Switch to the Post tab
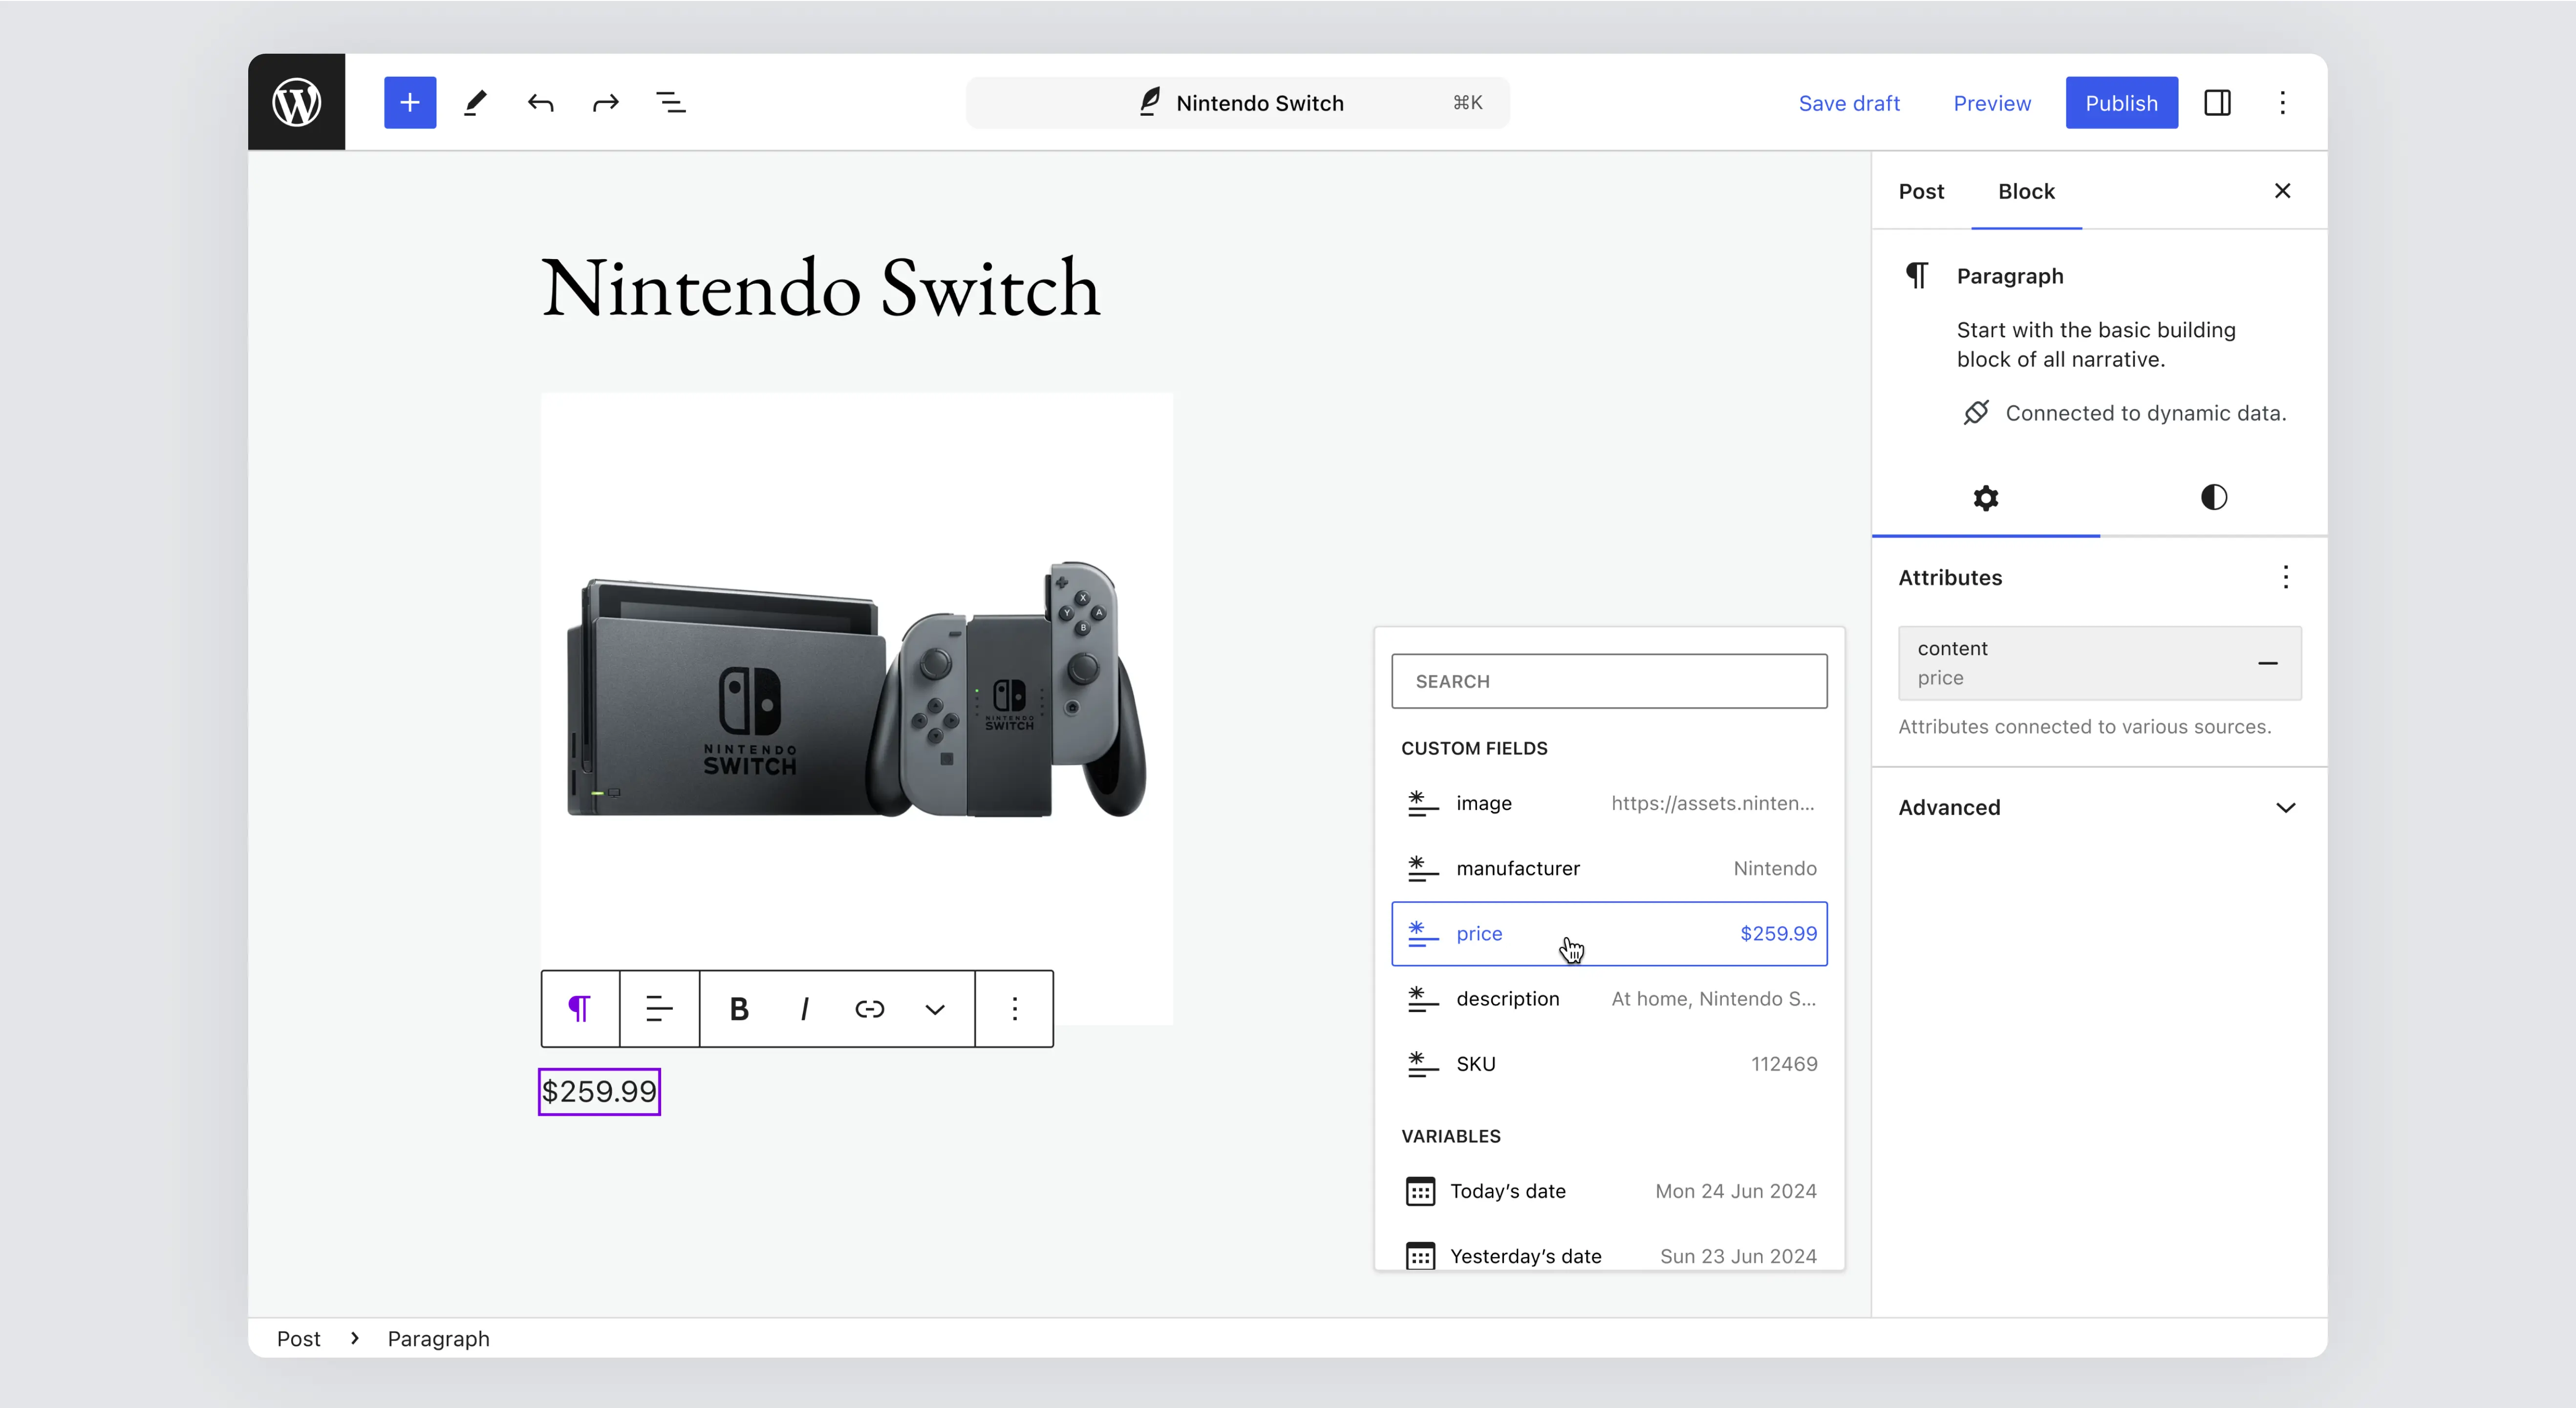Image resolution: width=2576 pixels, height=1408 pixels. click(1921, 191)
